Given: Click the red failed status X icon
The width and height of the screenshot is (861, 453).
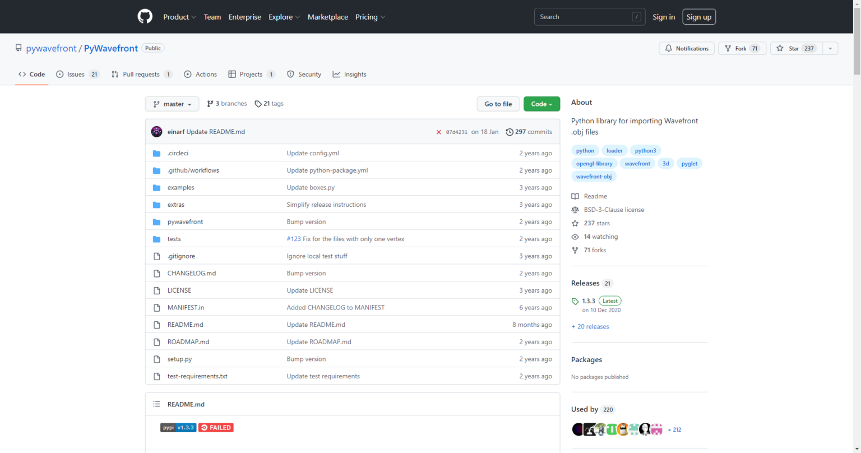Looking at the screenshot, I should pos(438,132).
